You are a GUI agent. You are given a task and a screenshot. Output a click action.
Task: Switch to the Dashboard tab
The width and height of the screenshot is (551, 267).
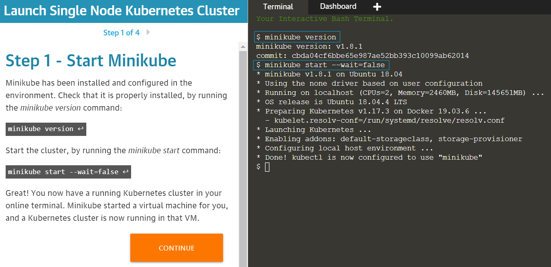338,6
